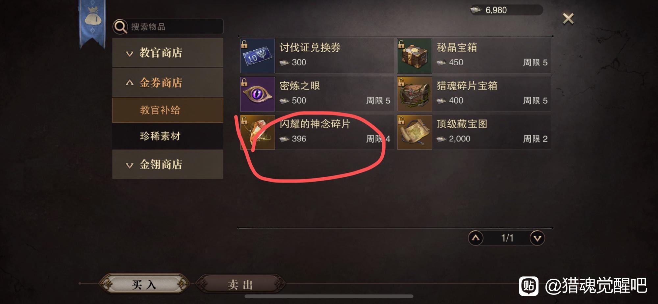
Task: Select the 秘晶宝箱 chest icon
Action: (415, 56)
